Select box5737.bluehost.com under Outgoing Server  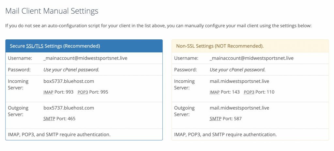click(x=68, y=108)
